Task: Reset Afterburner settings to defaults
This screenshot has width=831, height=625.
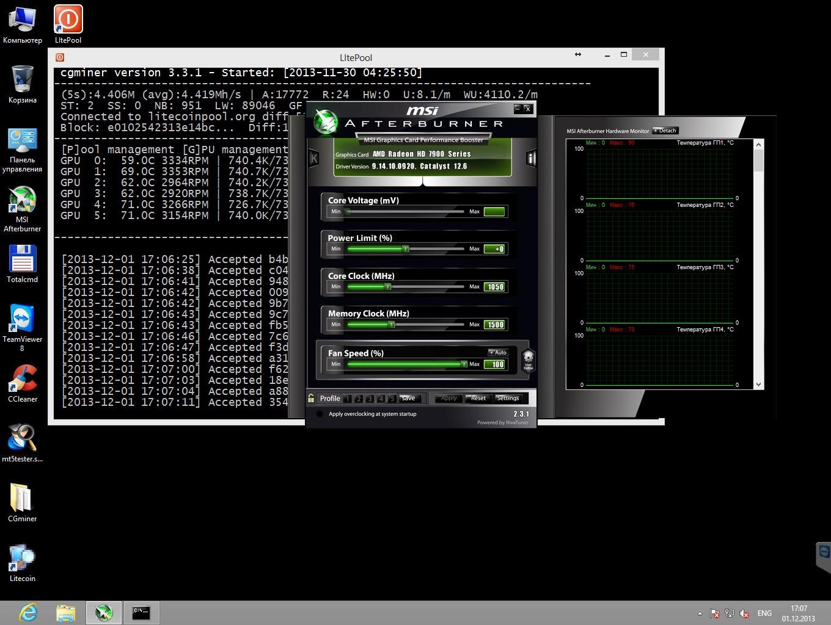Action: (478, 398)
